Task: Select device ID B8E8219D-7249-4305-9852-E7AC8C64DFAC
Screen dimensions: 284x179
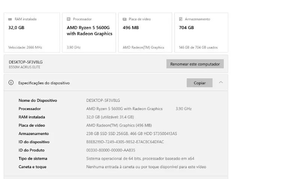Action: 125,142
